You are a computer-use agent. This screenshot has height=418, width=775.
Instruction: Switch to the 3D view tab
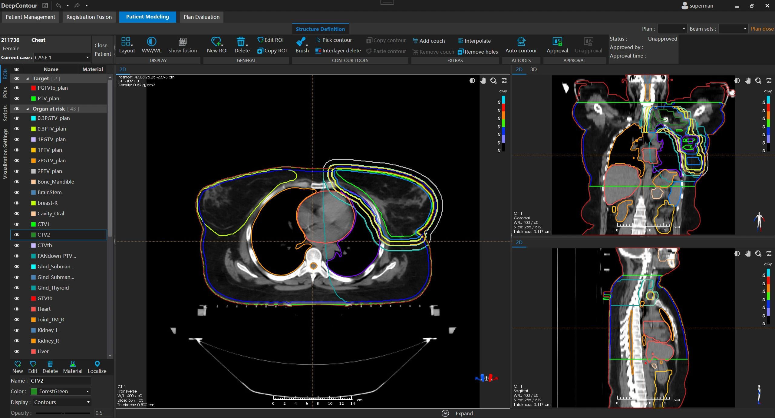(x=533, y=69)
